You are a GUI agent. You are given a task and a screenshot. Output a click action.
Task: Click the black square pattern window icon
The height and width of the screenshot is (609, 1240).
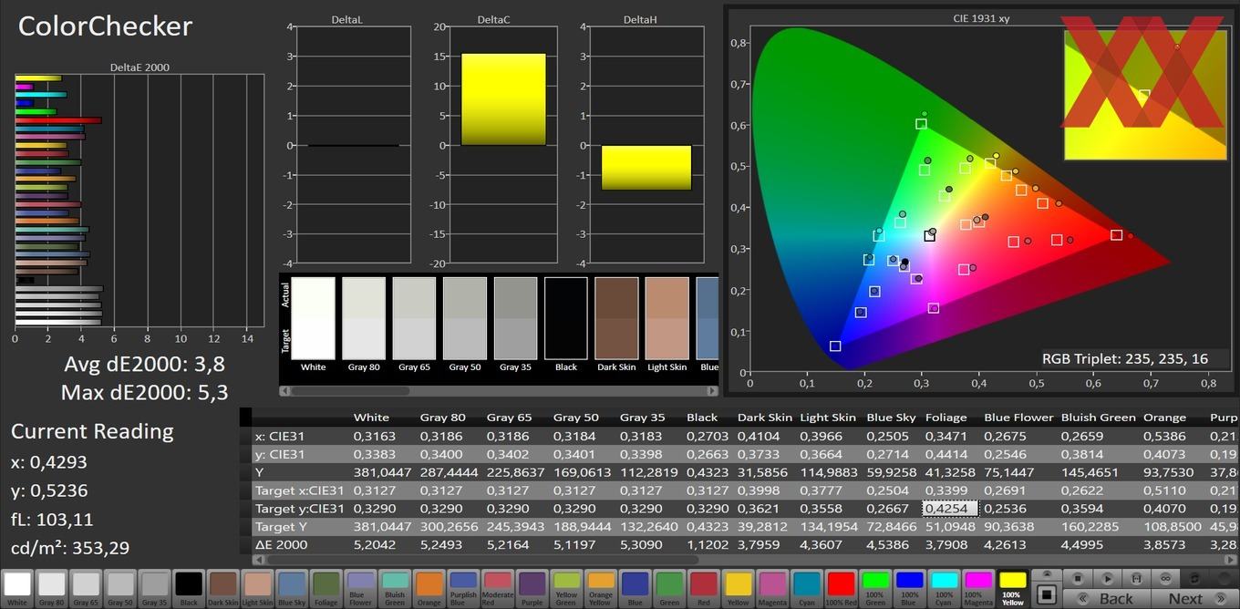[x=1047, y=594]
